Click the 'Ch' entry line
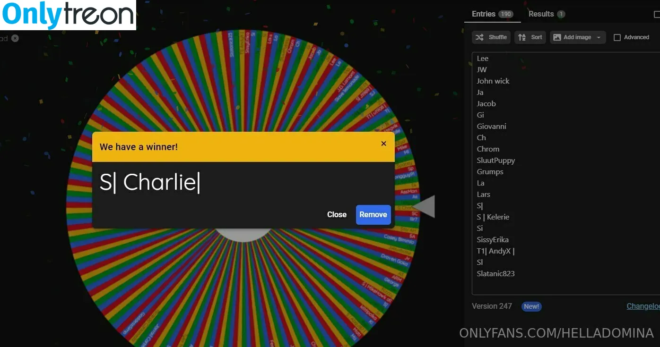This screenshot has width=660, height=347. 481,138
